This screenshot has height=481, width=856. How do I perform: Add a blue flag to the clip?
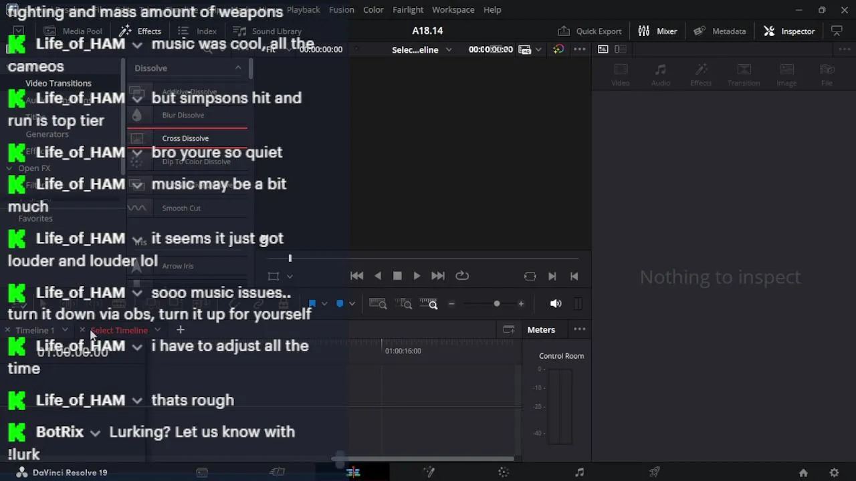312,304
